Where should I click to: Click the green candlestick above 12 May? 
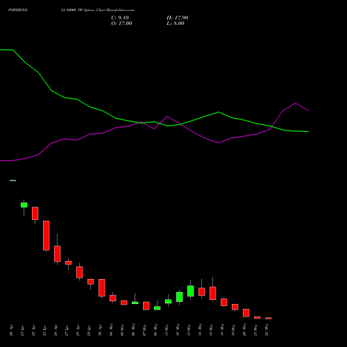[180, 297]
